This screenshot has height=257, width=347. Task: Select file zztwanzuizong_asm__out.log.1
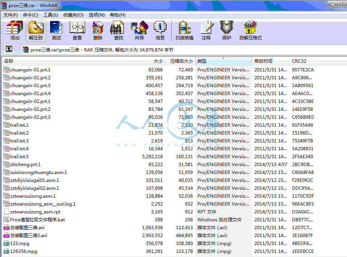[x=43, y=204]
